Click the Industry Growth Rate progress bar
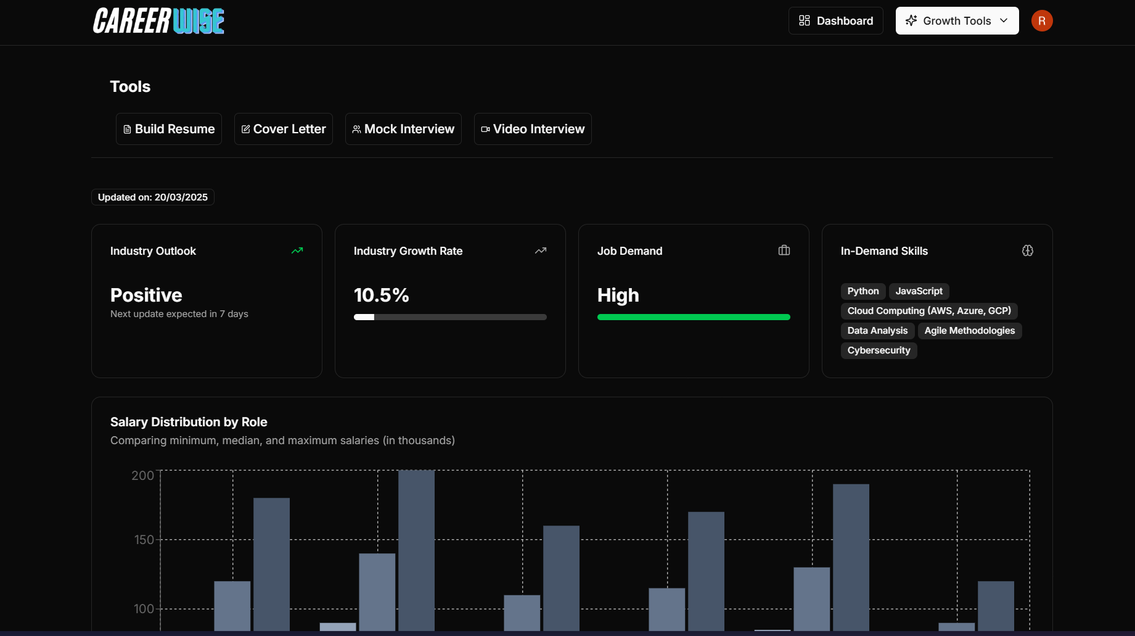This screenshot has width=1135, height=636. 450,317
